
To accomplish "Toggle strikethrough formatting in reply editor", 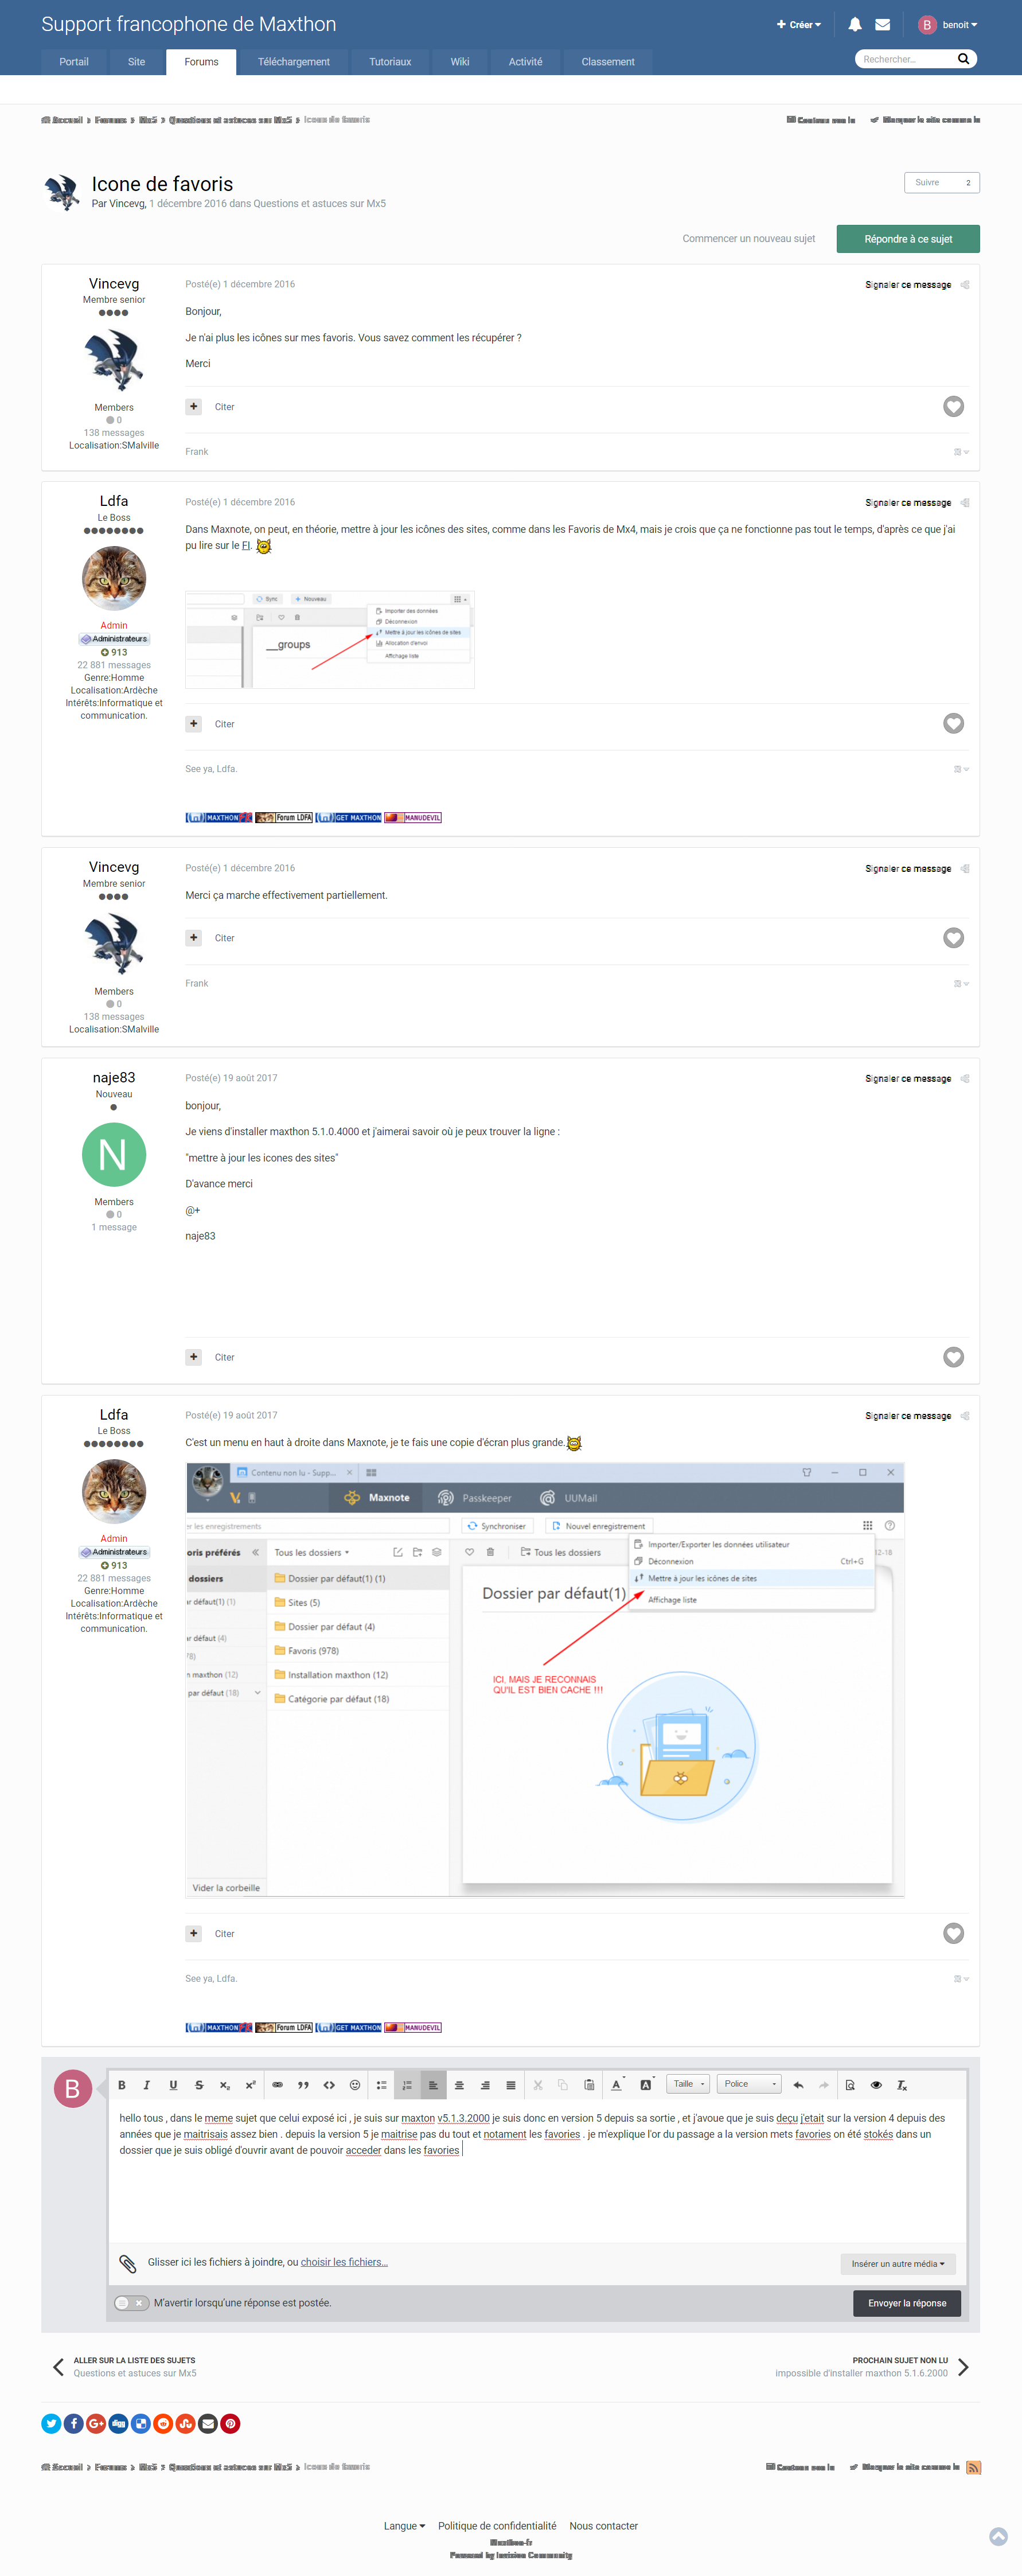I will (x=199, y=2085).
